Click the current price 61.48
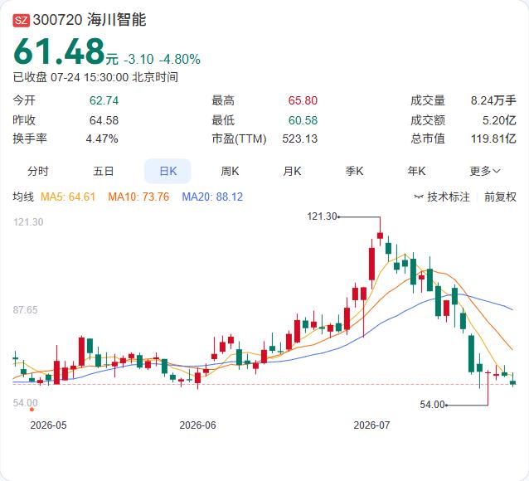The width and height of the screenshot is (529, 481). pyautogui.click(x=60, y=51)
